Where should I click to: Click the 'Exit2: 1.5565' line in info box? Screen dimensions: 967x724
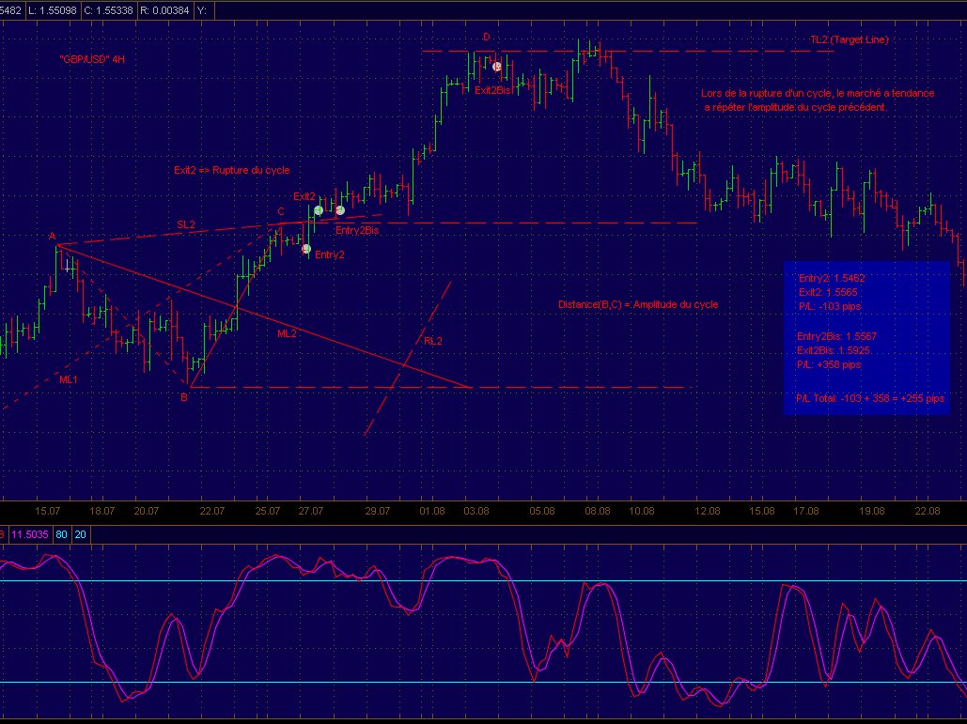[828, 292]
